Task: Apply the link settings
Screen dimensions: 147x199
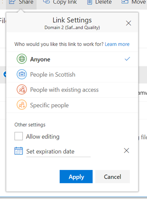Action: (76, 177)
